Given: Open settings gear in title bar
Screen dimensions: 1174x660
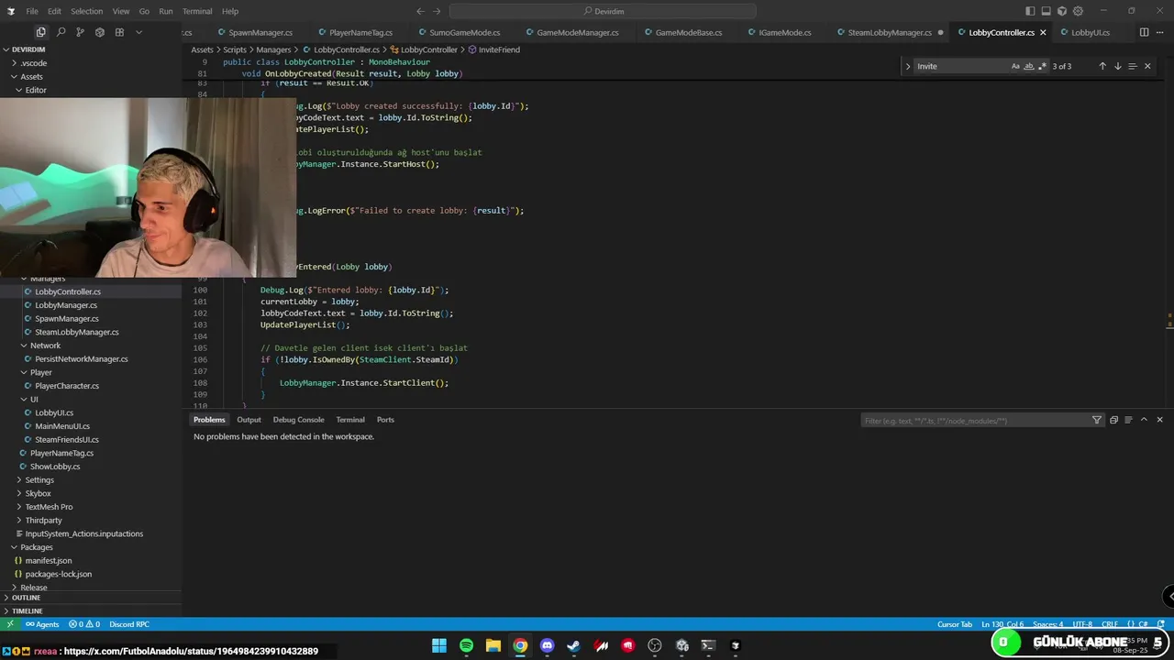Looking at the screenshot, I should click(x=1078, y=11).
